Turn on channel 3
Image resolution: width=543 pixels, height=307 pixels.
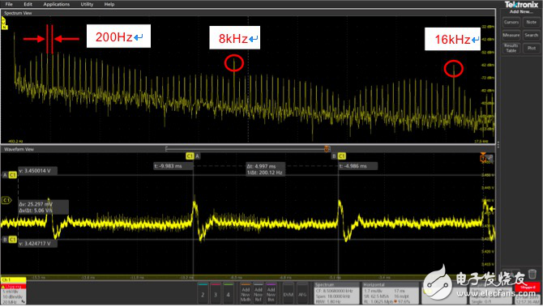216,294
